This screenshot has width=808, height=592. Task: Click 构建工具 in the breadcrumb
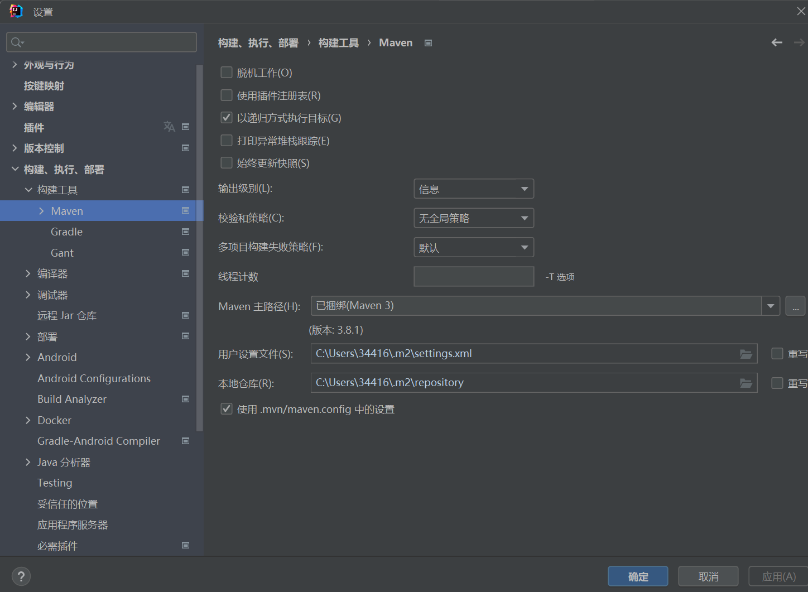tap(339, 43)
